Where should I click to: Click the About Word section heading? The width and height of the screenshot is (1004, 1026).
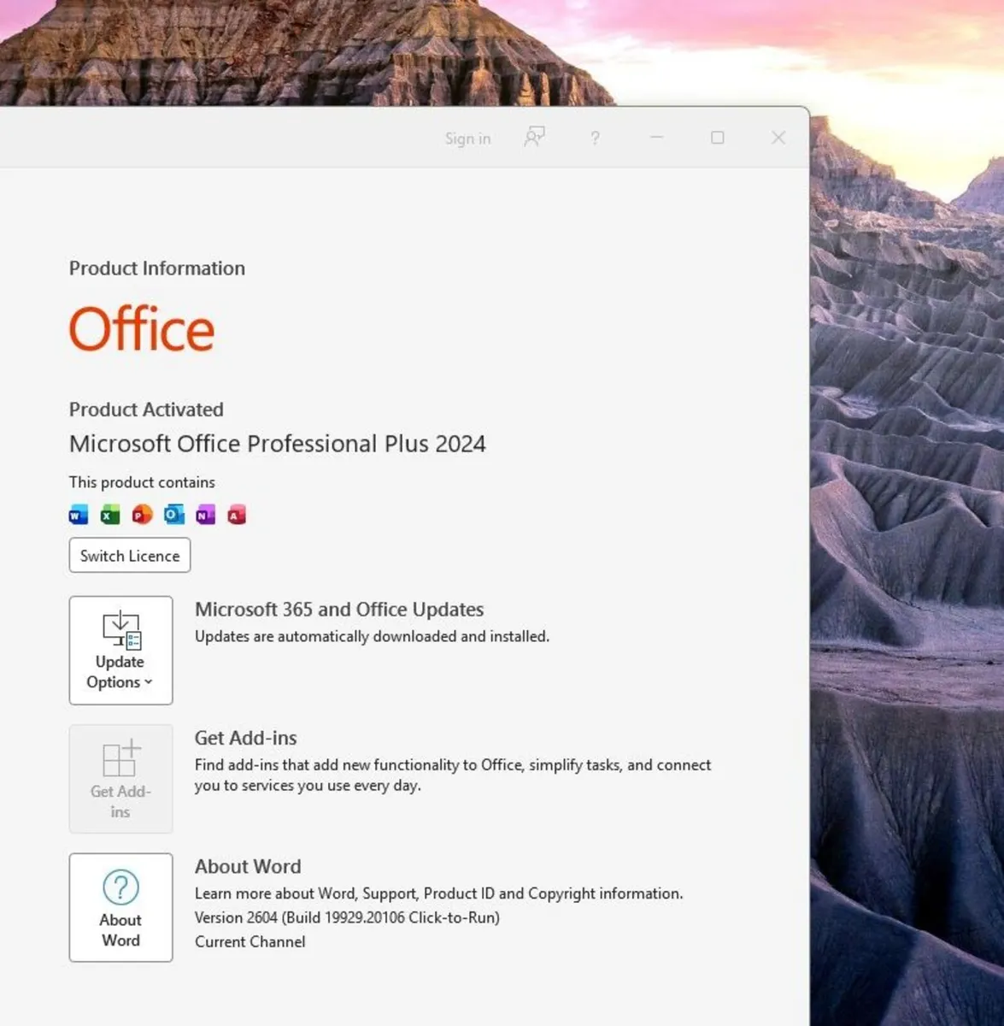coord(248,866)
